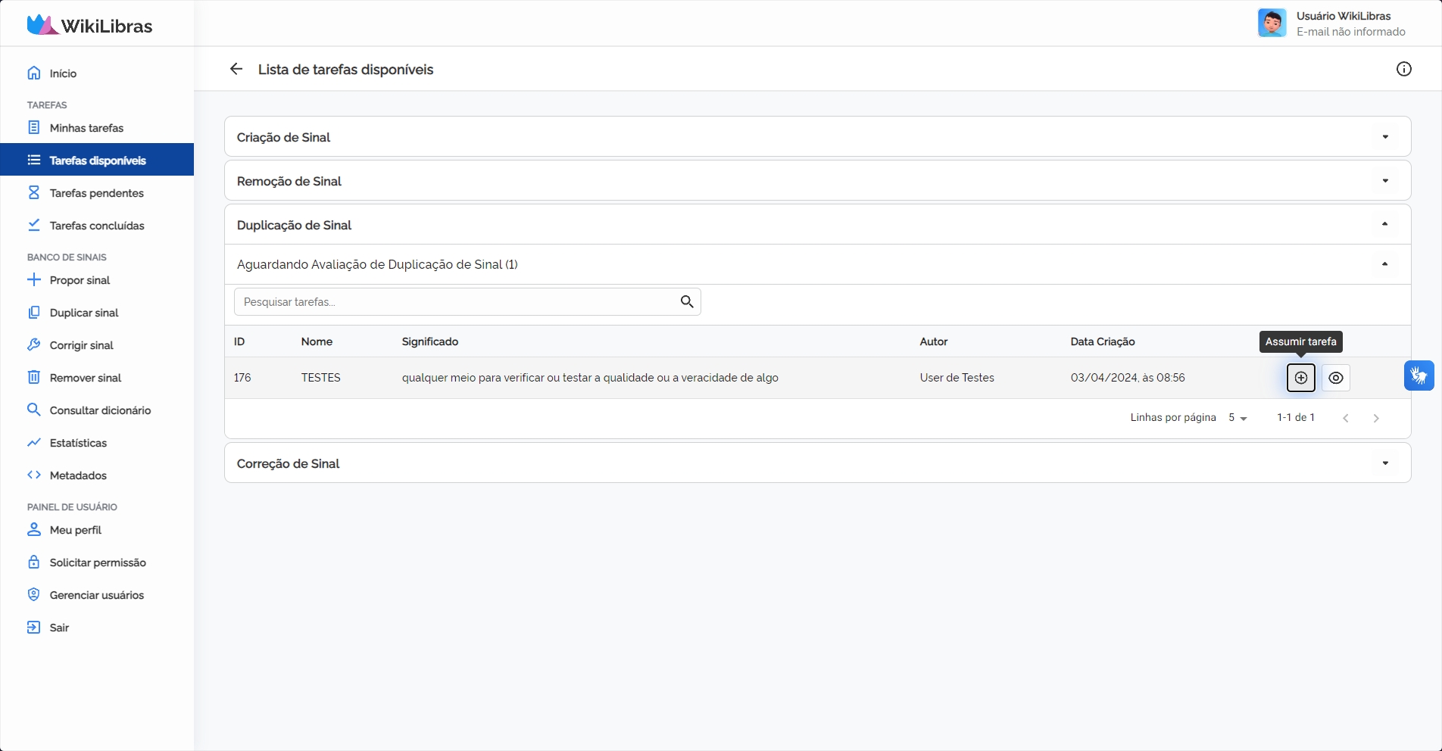Click the Assumir tarefa plus icon

[1300, 378]
